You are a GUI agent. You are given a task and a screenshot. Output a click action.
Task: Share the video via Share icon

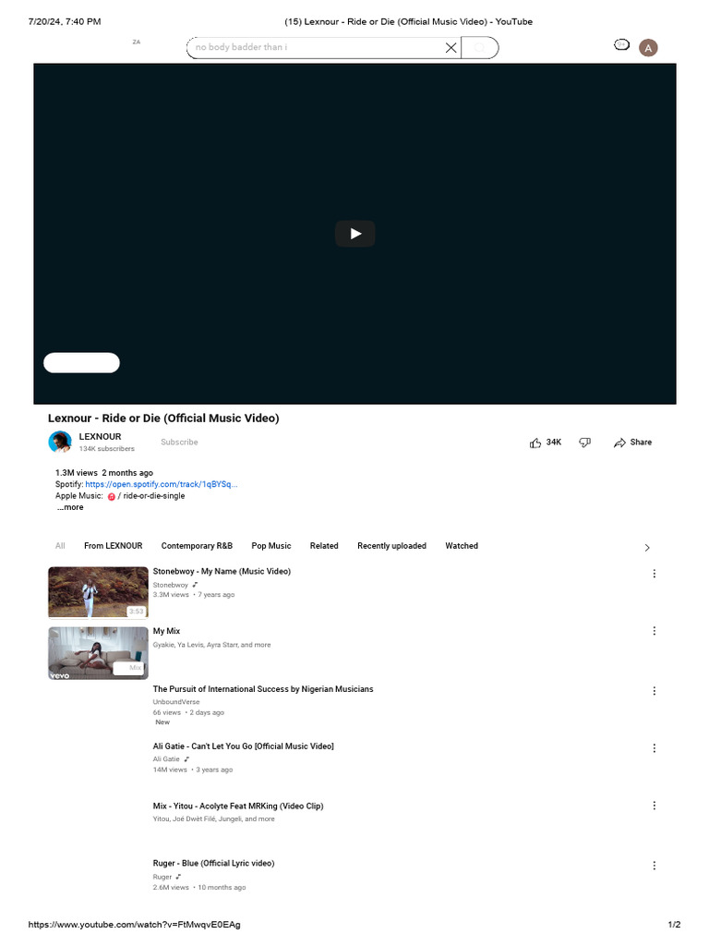pos(619,443)
